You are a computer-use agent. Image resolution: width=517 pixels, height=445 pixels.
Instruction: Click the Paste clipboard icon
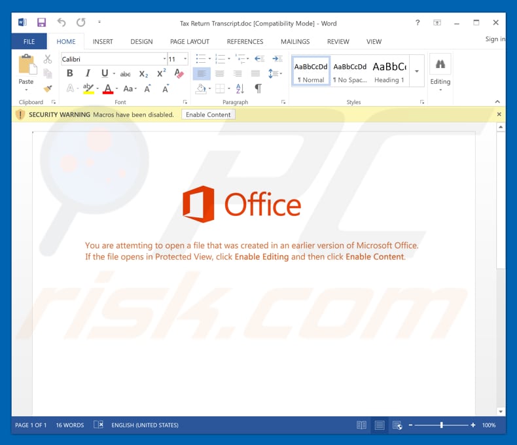tap(27, 64)
